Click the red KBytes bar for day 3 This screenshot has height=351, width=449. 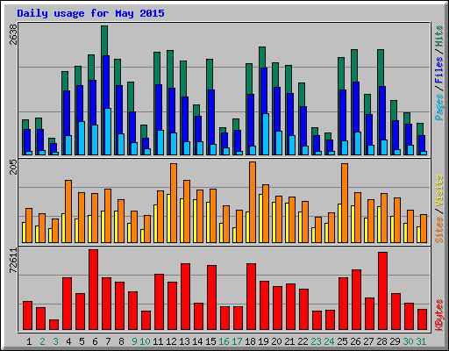tap(54, 325)
